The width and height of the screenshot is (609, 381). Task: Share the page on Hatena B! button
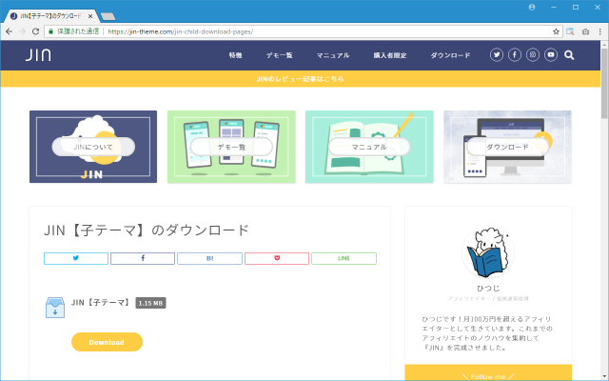pyautogui.click(x=209, y=258)
